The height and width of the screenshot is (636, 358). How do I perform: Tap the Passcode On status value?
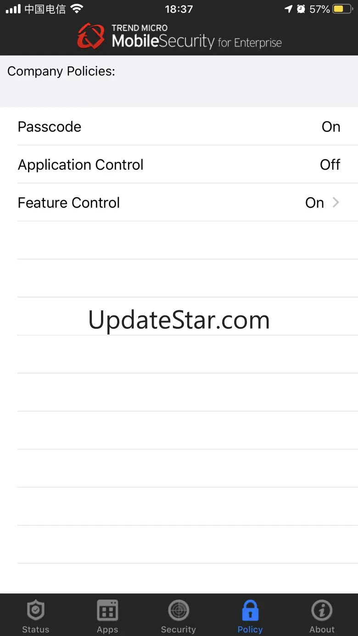coord(331,127)
